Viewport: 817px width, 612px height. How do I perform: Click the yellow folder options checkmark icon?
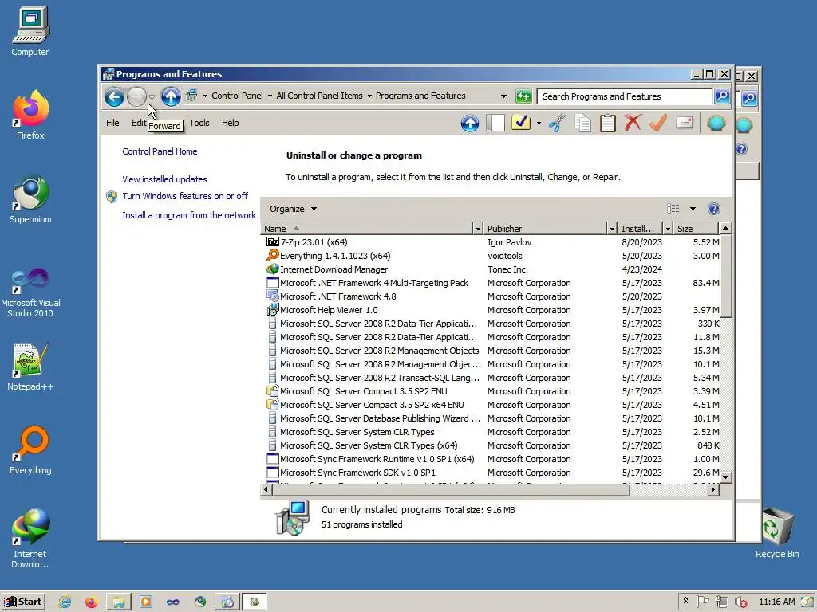click(521, 123)
